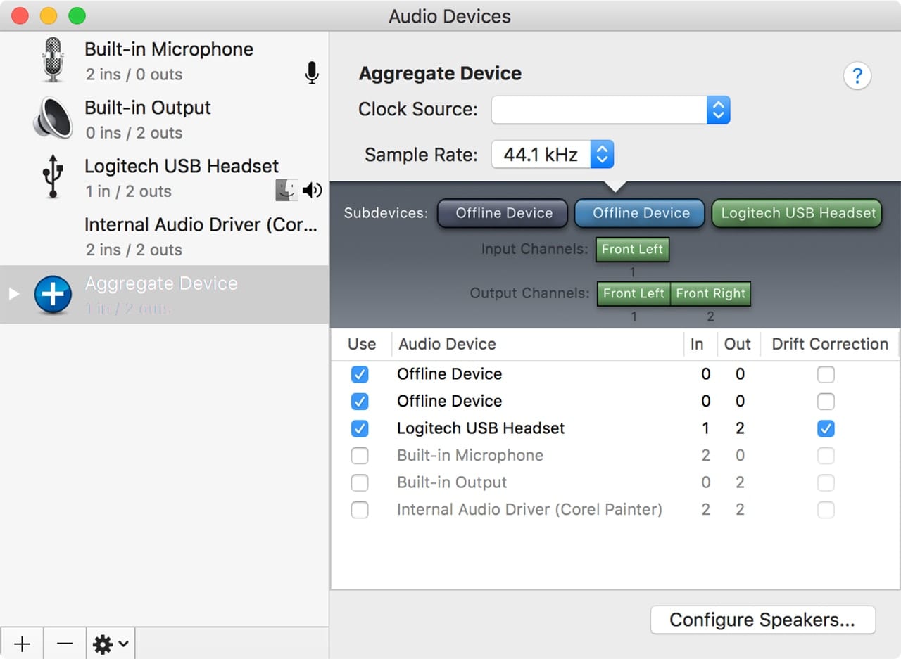
Task: Click the Built-in Output speaker icon
Action: (53, 119)
